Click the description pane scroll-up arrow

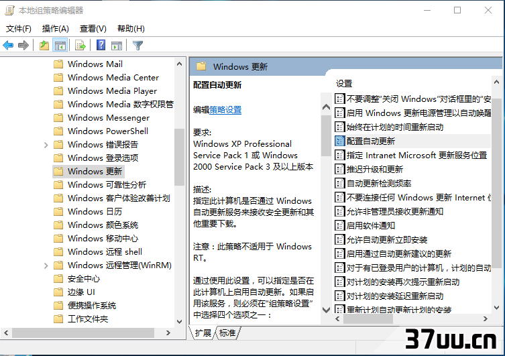click(326, 107)
